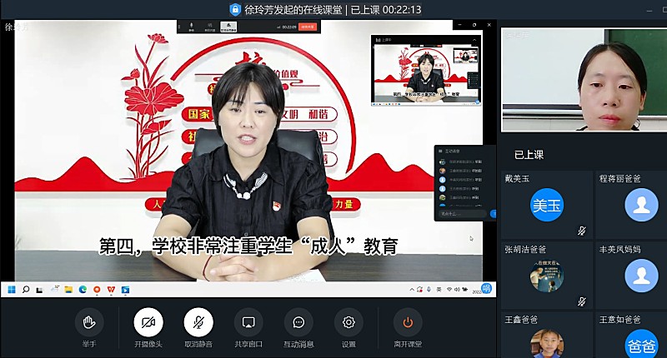Click the class timer 已上课 00:22:13
Viewport: 667px width, 358px height.
click(386, 9)
